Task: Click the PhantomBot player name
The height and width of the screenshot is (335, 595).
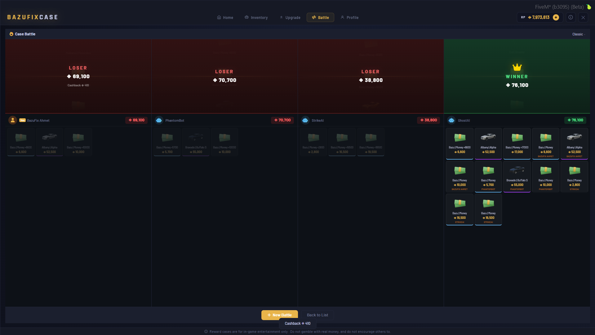Action: pos(175,120)
